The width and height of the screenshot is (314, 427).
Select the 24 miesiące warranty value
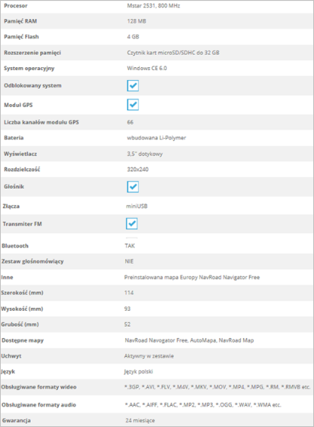tap(140, 420)
